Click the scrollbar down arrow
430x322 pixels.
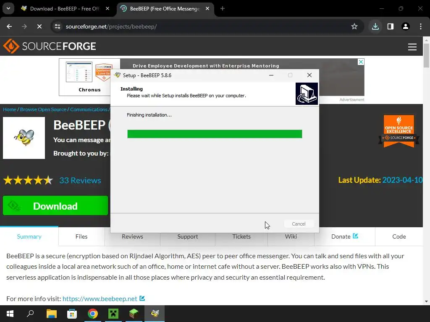[x=426, y=301]
